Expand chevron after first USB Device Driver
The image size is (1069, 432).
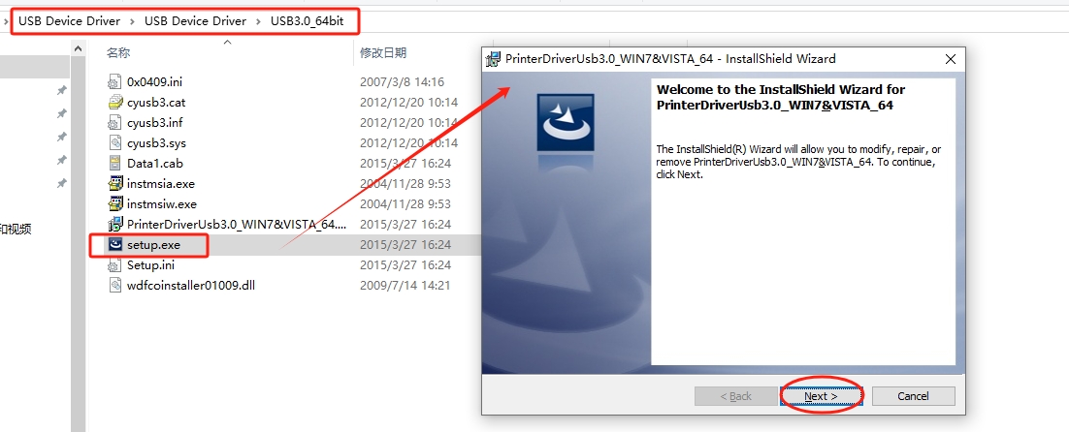pos(132,21)
